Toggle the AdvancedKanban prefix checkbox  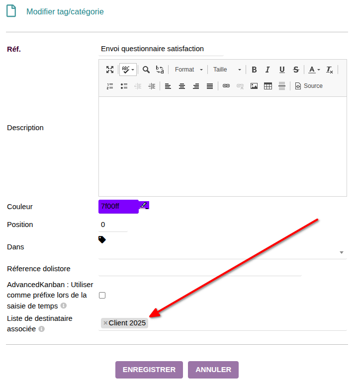click(x=102, y=296)
